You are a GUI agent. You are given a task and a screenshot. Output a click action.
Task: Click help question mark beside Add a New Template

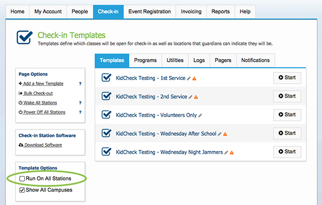click(80, 84)
